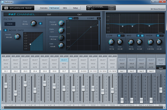Screen dimensions: 167x110
Task: Click the HIGH band shelf shape icon
Action: [162, 36]
